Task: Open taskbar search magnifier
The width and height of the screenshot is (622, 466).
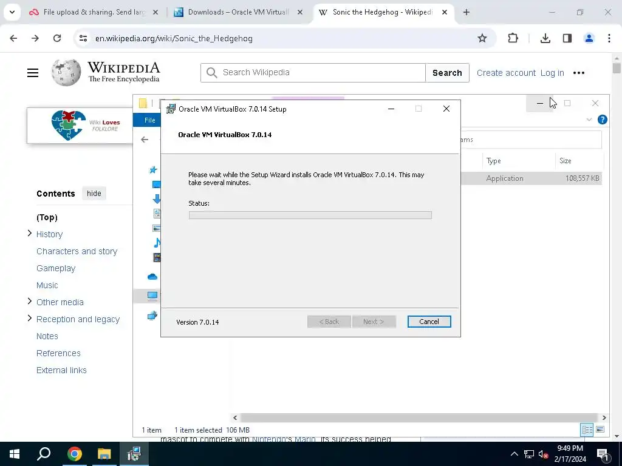Action: point(44,454)
